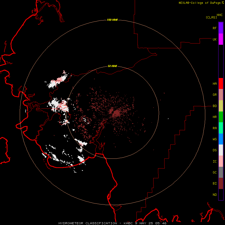
Task: Click the BI brown legend color swatch
Action: pyautogui.click(x=221, y=183)
